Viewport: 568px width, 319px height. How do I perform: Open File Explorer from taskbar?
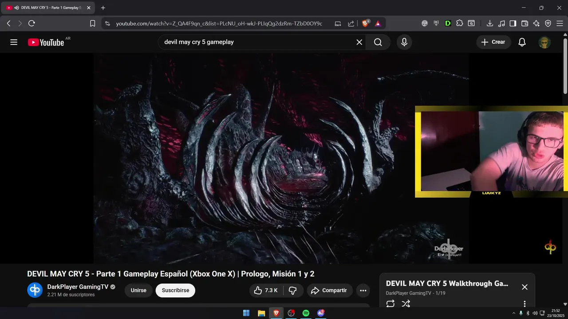pos(261,313)
